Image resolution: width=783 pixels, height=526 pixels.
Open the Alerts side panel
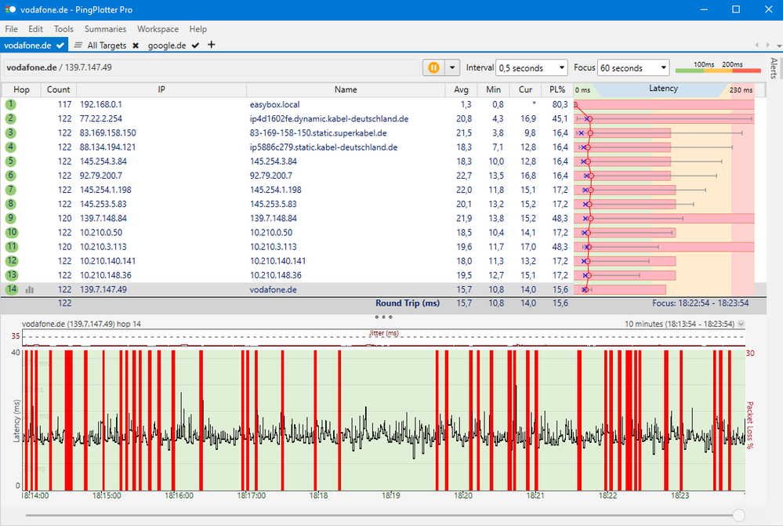[x=774, y=69]
